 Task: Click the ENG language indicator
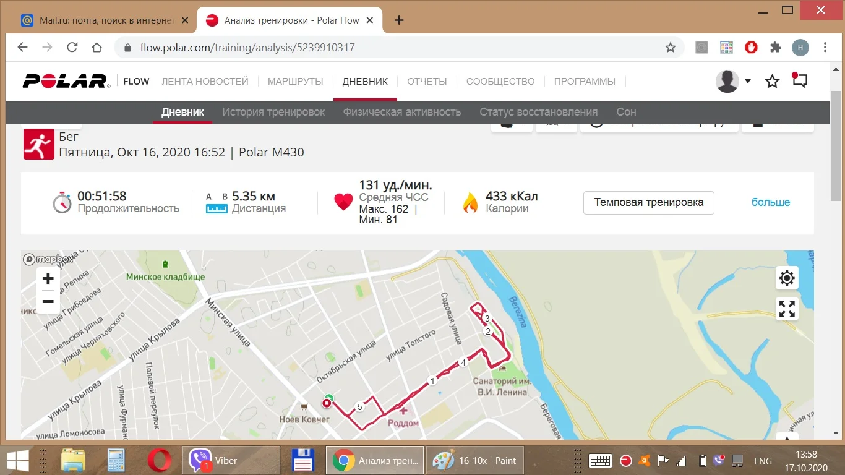point(763,461)
